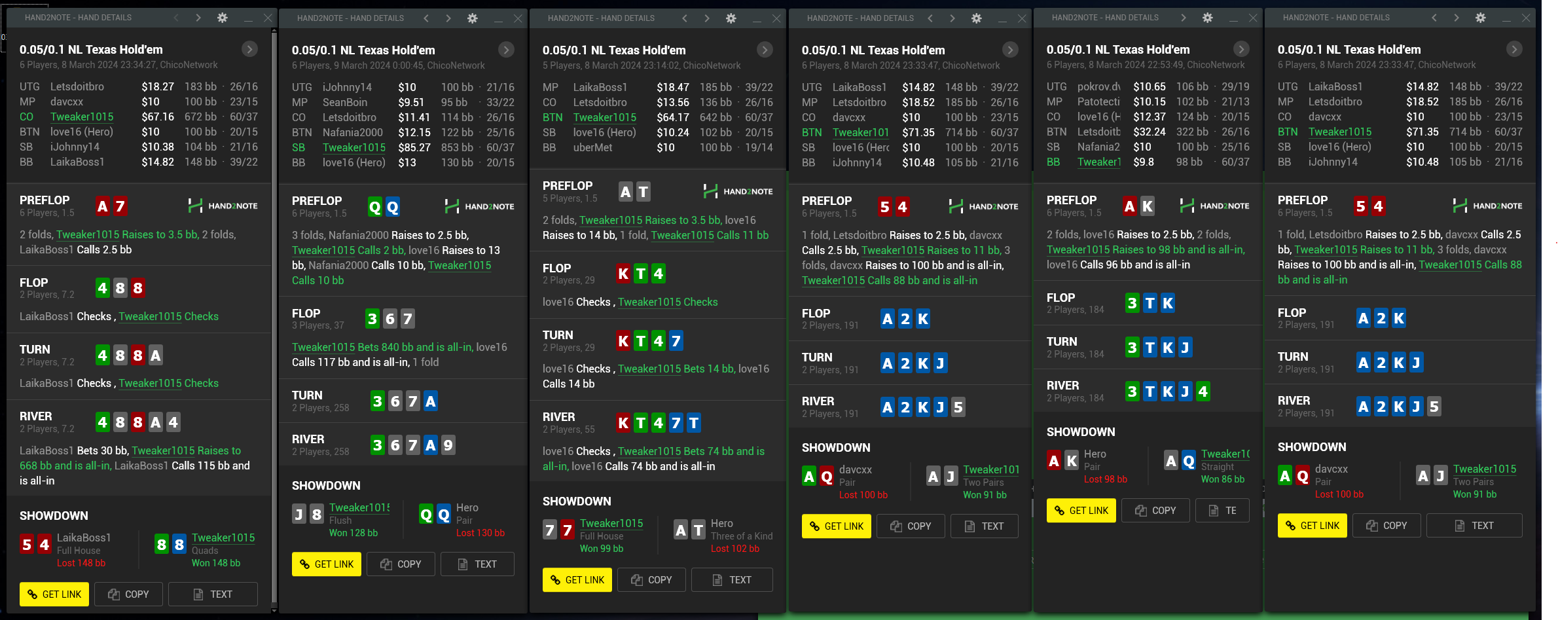Click 'Tweaker1015 Raises to 98 bb' action
Viewport: 1558px width, 620px height.
click(x=1146, y=249)
